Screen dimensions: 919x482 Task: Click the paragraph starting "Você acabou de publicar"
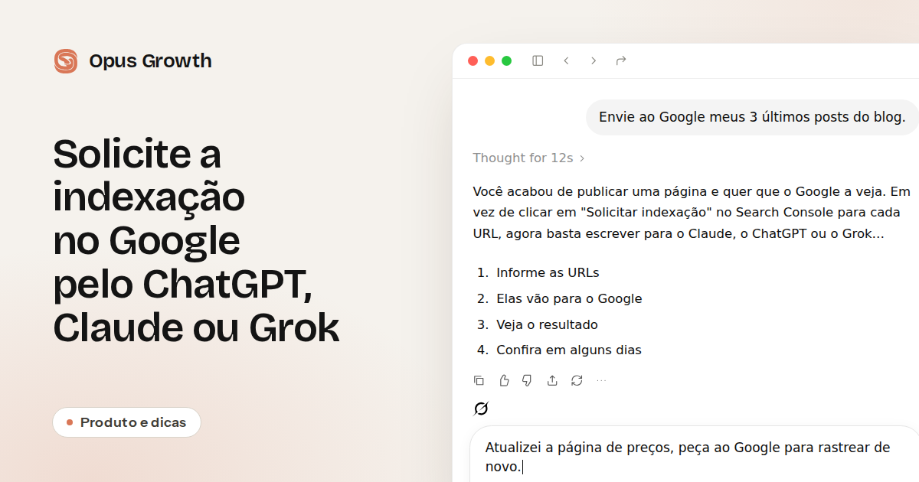pyautogui.click(x=692, y=212)
